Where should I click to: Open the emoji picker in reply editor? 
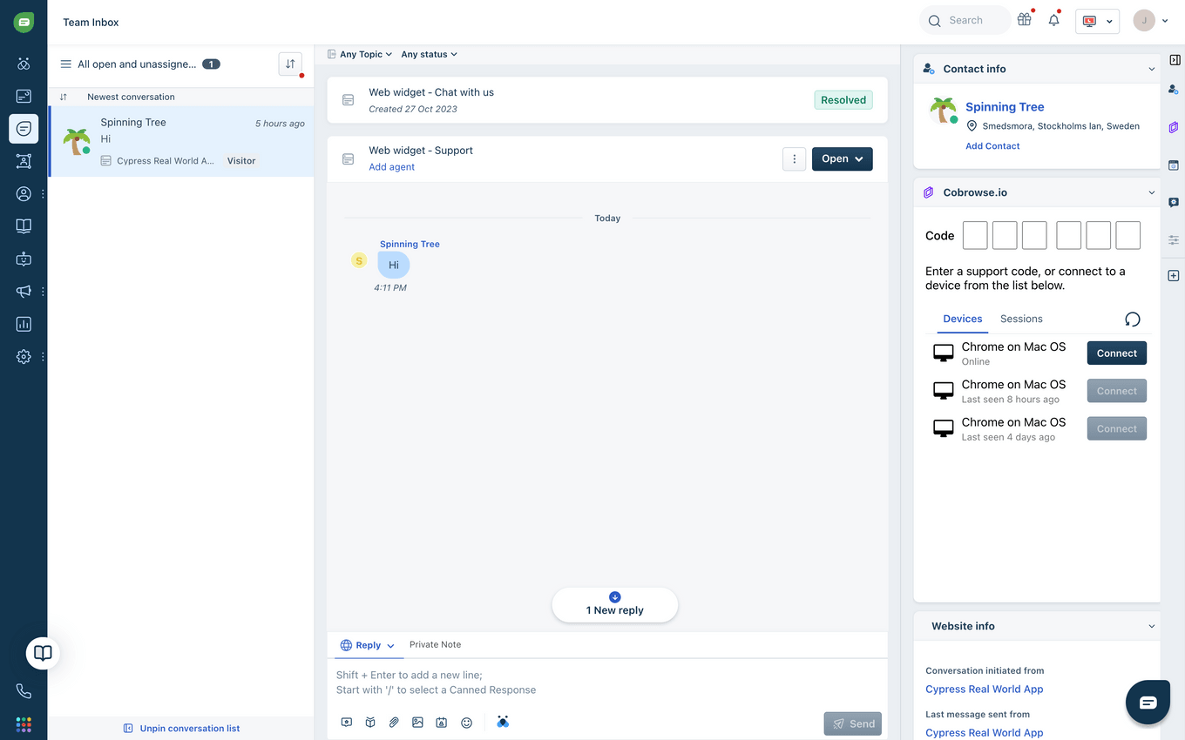466,723
